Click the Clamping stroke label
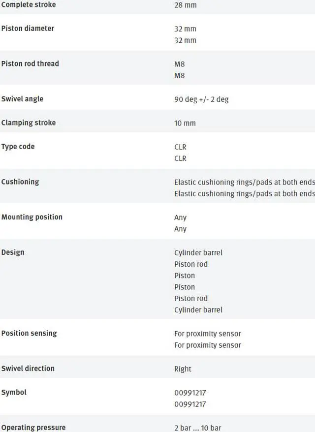Screen dimensions: 315x432 (29, 123)
